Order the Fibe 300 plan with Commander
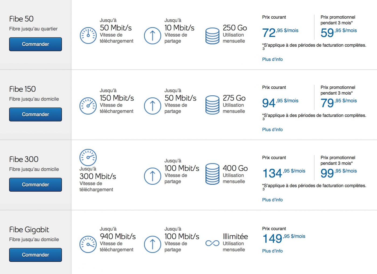The image size is (377, 274). point(36,185)
